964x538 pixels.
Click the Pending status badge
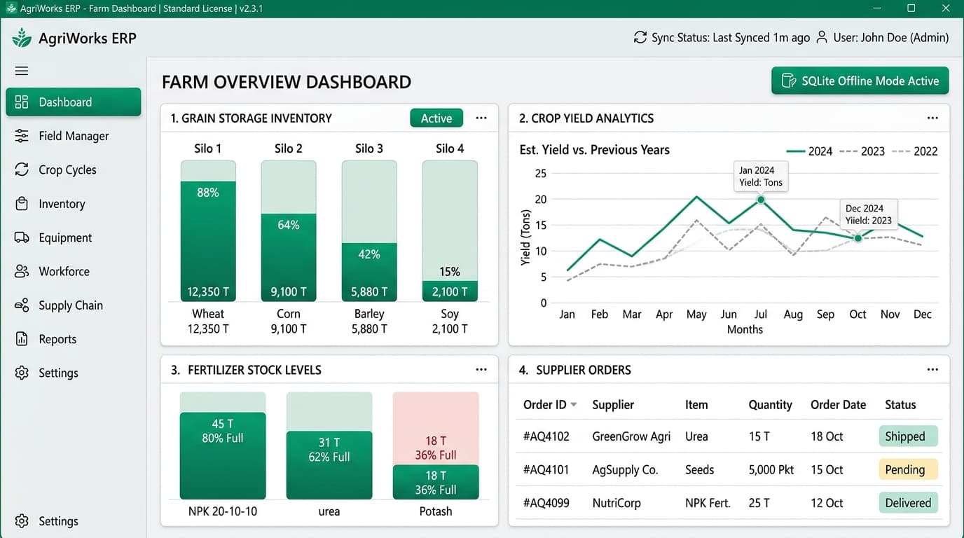(x=908, y=469)
